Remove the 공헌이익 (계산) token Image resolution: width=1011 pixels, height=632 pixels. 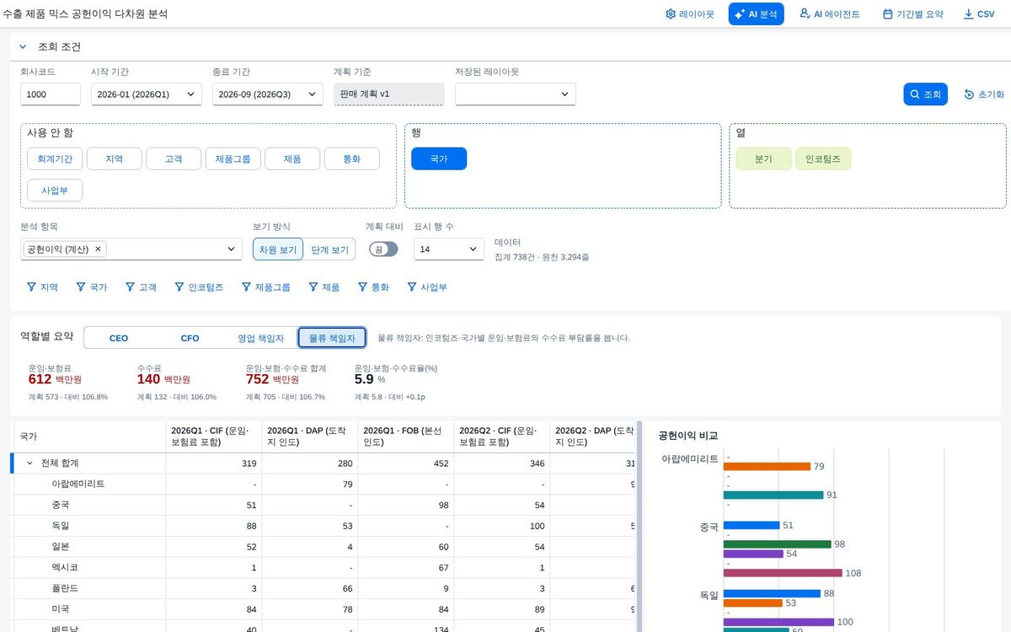[98, 249]
